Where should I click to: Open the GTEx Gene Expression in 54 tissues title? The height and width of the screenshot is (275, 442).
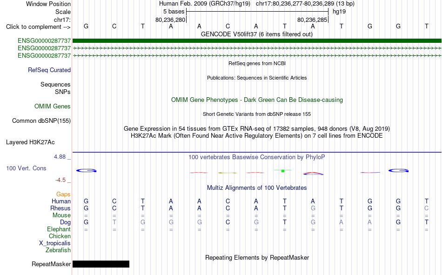coord(257,128)
